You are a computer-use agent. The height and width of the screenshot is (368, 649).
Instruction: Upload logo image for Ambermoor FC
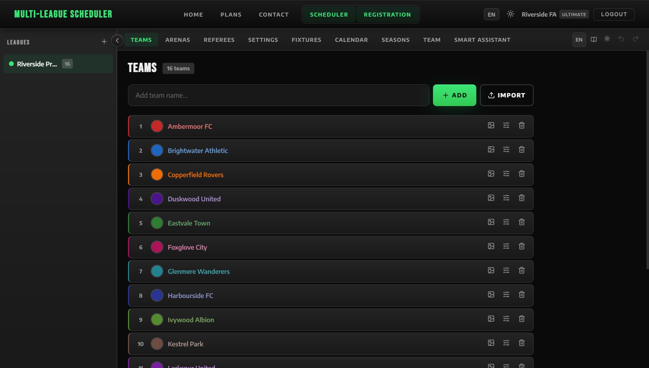coord(491,126)
